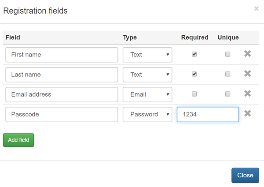
Task: Click the passcode value field showing 1234
Action: pos(208,114)
